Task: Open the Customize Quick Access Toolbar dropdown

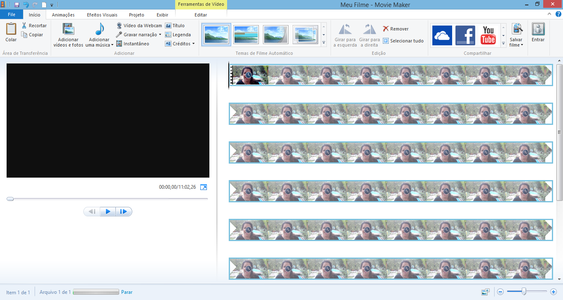Action: [52, 5]
